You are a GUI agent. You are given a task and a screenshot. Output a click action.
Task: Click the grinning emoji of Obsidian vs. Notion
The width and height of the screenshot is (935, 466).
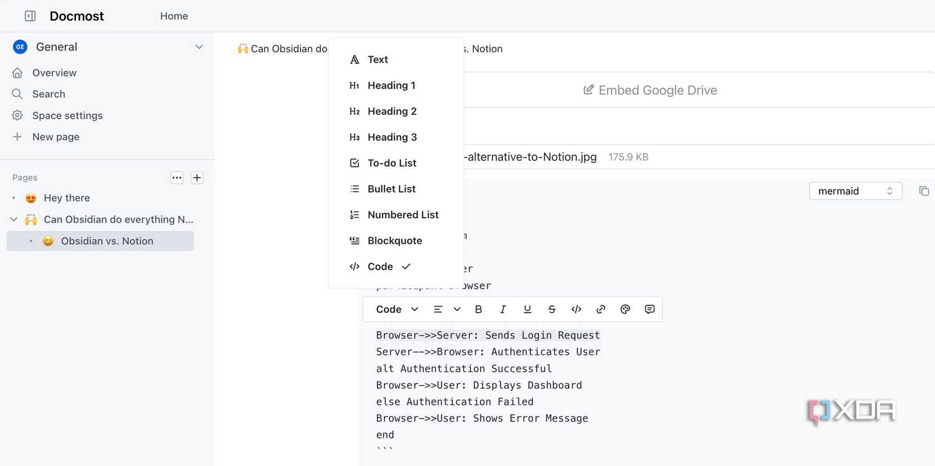click(x=48, y=241)
